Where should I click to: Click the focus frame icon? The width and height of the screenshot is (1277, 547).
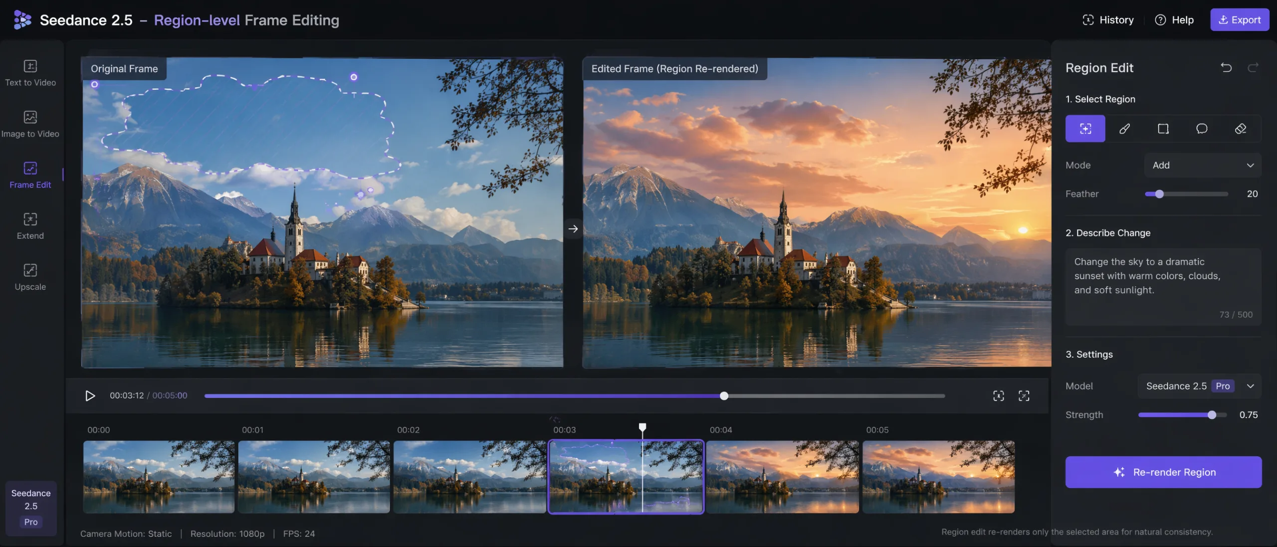(999, 395)
